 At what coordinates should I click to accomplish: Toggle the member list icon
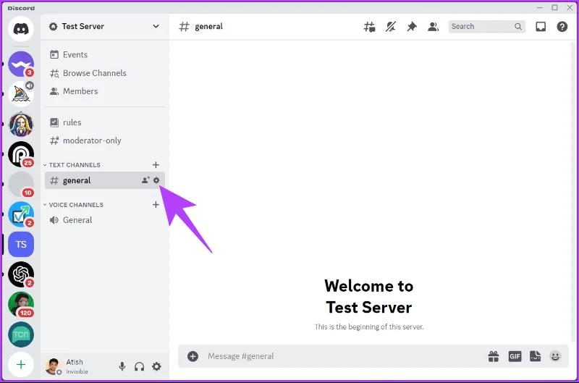[x=433, y=27]
